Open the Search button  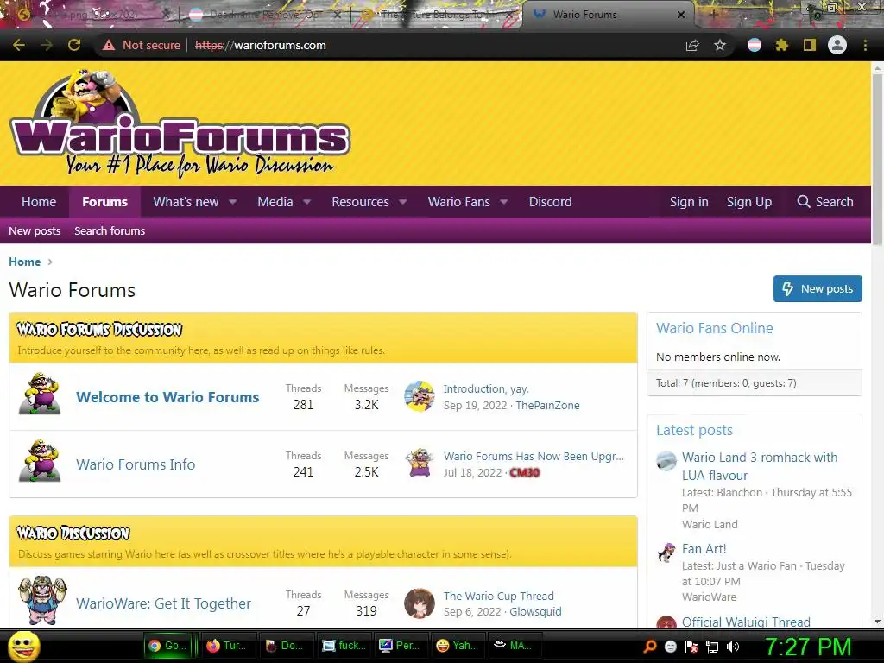coord(824,202)
